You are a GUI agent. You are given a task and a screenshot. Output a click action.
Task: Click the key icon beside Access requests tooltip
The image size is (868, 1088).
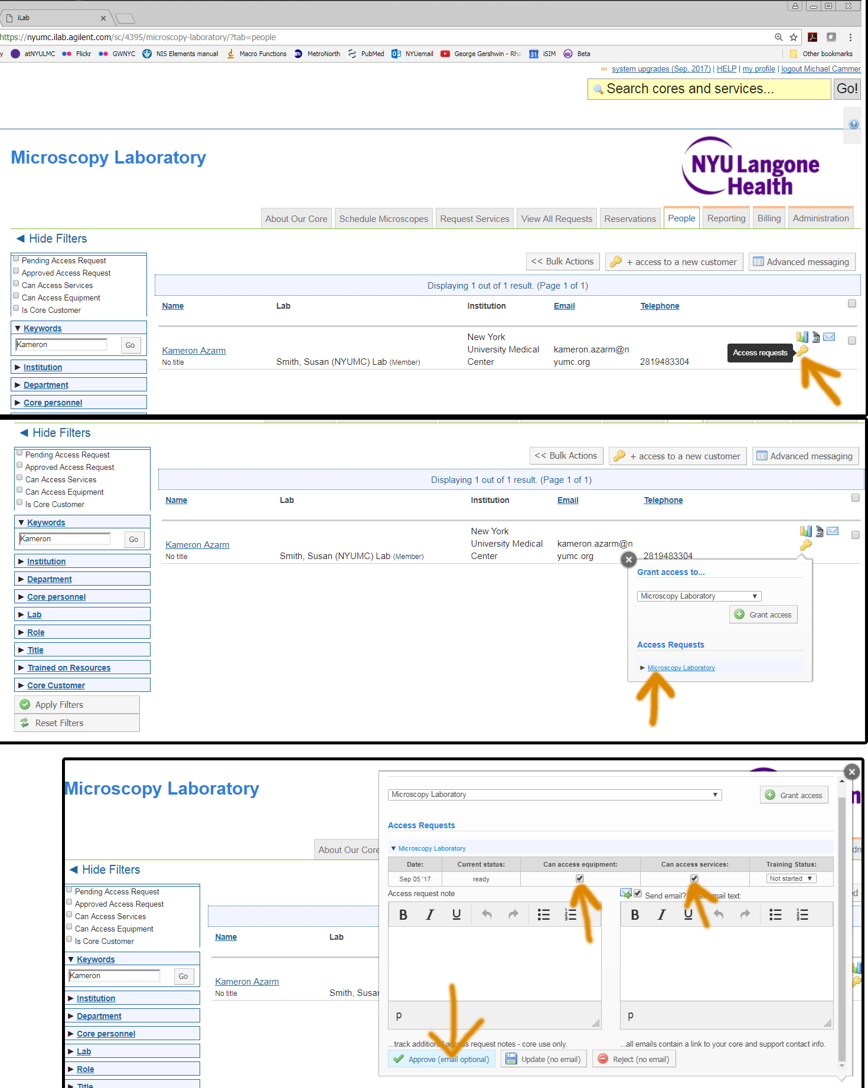pyautogui.click(x=802, y=351)
